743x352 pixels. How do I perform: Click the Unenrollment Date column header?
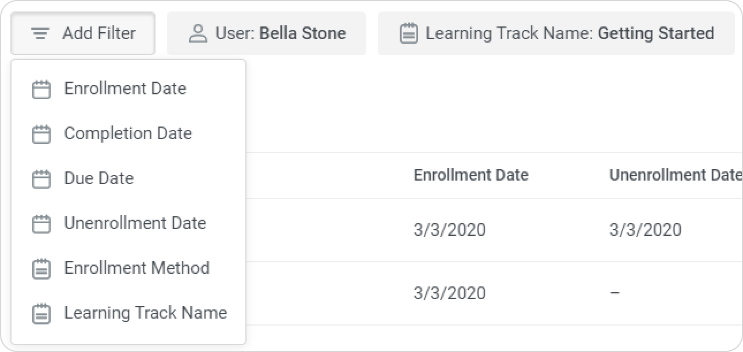[674, 175]
